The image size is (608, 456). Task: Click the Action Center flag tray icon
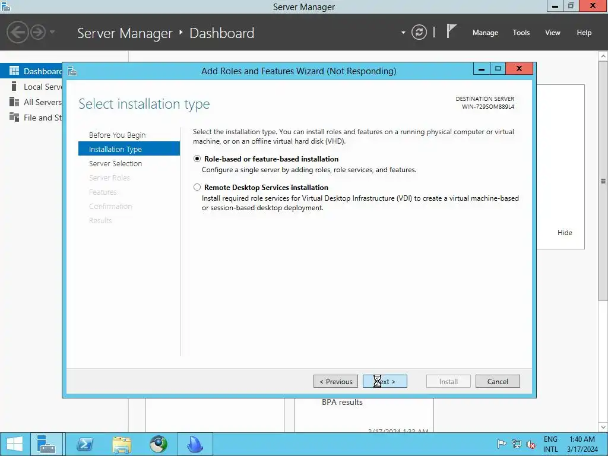coord(502,444)
